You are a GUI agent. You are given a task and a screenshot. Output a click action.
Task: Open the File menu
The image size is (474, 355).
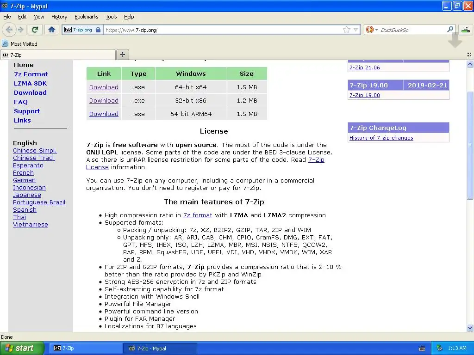[7, 17]
